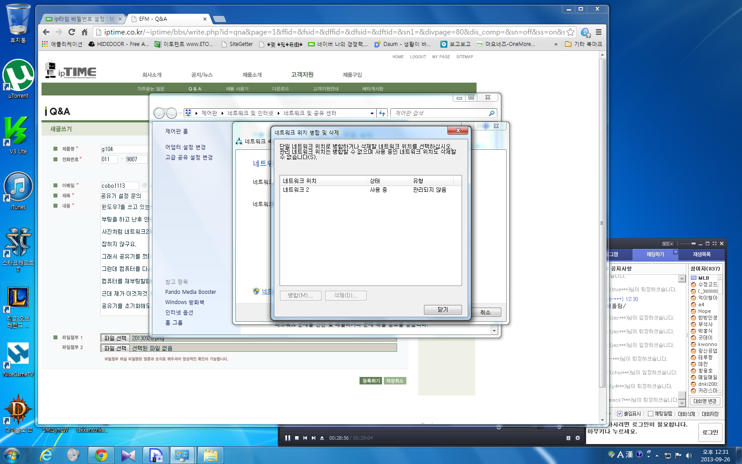Expand the hidden bookmarks chevron
Image resolution: width=742 pixels, height=464 pixels.
(x=556, y=44)
